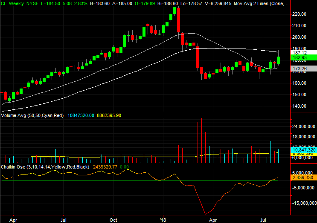Click the 140.00 price axis label
This screenshot has height=223, width=317.
pyautogui.click(x=299, y=106)
